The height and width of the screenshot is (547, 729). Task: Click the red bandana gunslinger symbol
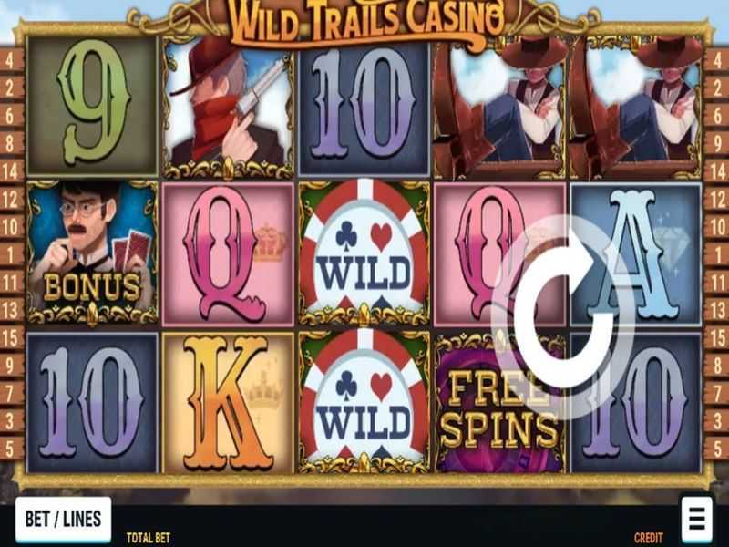(228, 107)
